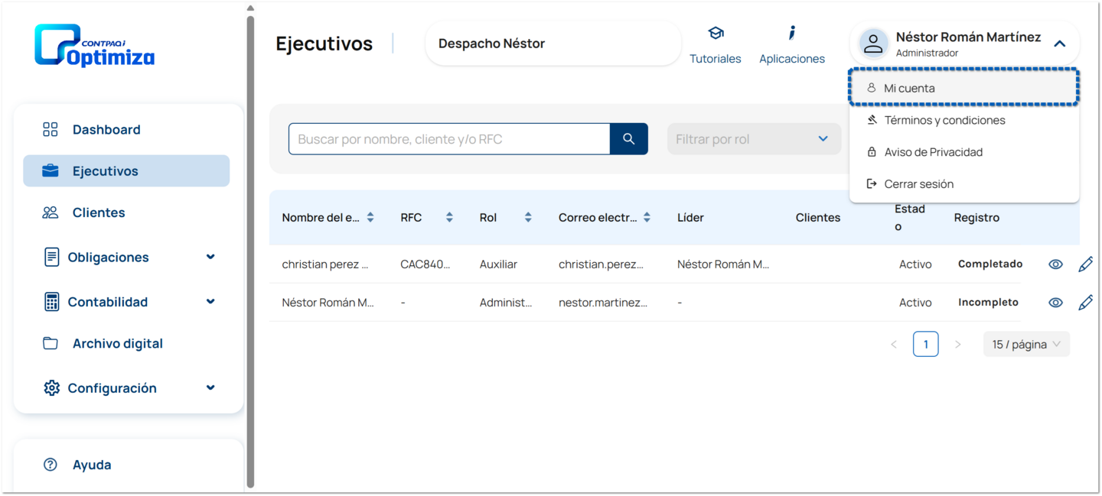Viewport: 1102px width, 496px height.
Task: Change the 15 / página page size
Action: tap(1025, 345)
